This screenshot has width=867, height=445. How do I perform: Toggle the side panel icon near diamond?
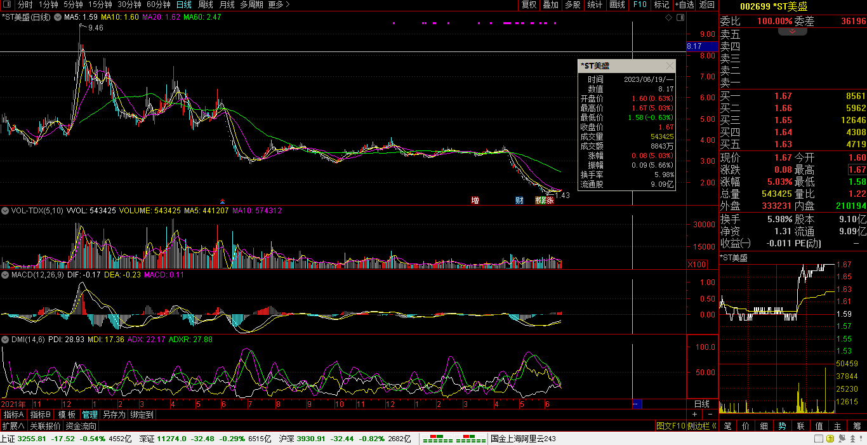click(679, 18)
